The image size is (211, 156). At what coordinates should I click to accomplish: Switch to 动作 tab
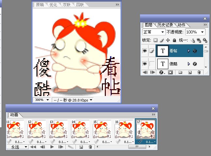[x=181, y=25]
